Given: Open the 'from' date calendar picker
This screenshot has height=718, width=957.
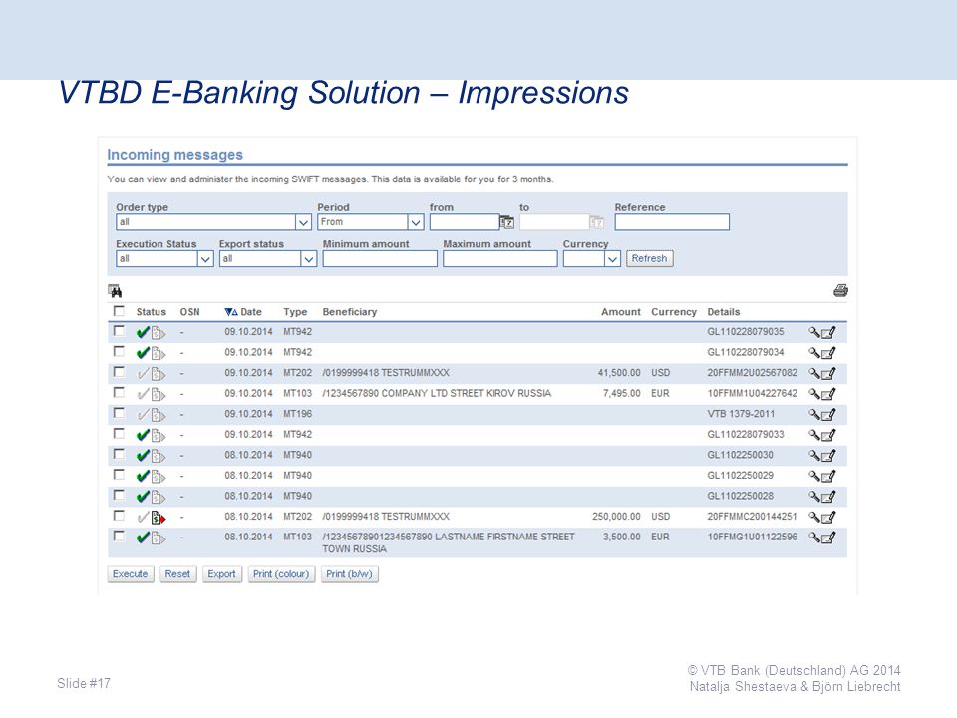Looking at the screenshot, I should point(507,222).
